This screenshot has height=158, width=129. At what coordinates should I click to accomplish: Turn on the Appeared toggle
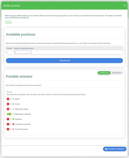click(9, 119)
